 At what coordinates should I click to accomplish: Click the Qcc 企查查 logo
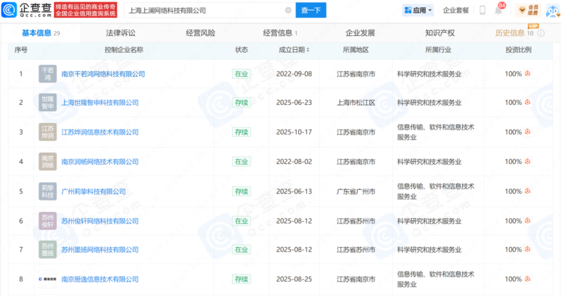pyautogui.click(x=27, y=10)
